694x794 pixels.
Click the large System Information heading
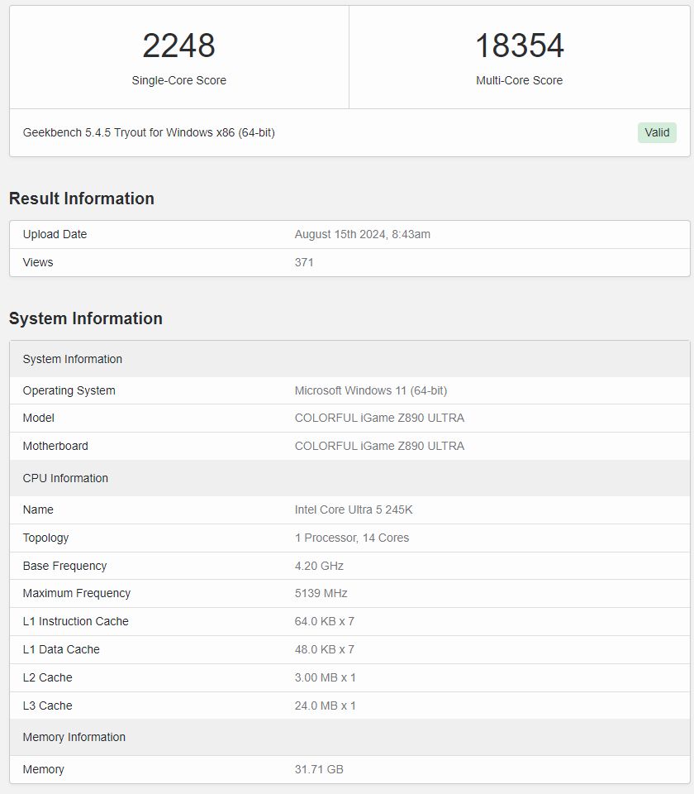85,318
